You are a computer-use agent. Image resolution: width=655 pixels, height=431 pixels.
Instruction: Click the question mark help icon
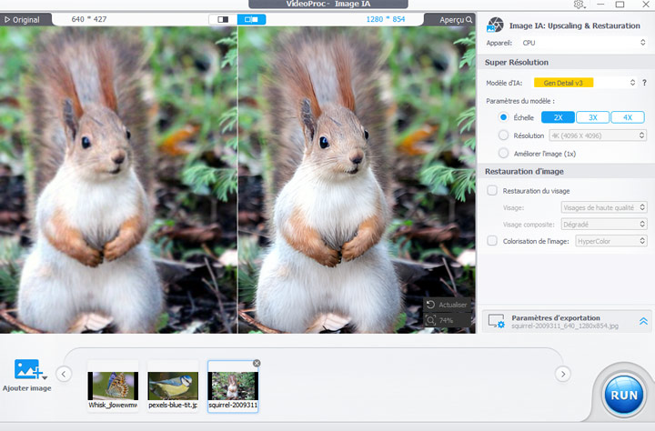645,83
